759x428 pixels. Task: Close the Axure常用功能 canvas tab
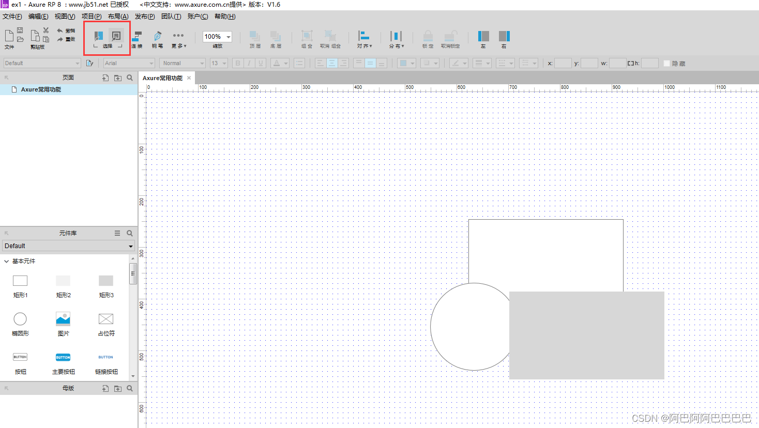[189, 78]
